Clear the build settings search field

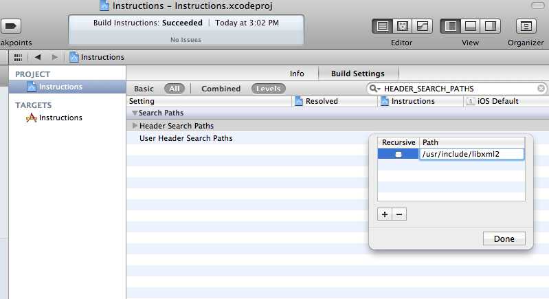click(x=541, y=89)
